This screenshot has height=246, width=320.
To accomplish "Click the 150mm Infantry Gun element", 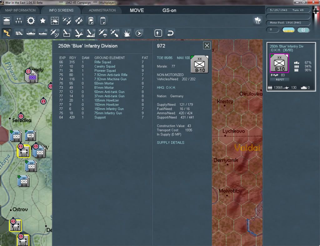I will tap(109, 109).
